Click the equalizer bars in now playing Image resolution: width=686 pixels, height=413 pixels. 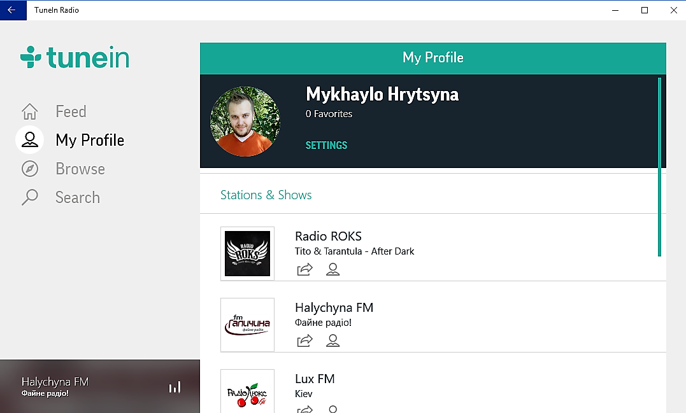click(x=175, y=387)
